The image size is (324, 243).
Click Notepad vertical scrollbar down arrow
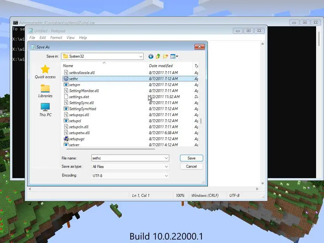pyautogui.click(x=262, y=184)
